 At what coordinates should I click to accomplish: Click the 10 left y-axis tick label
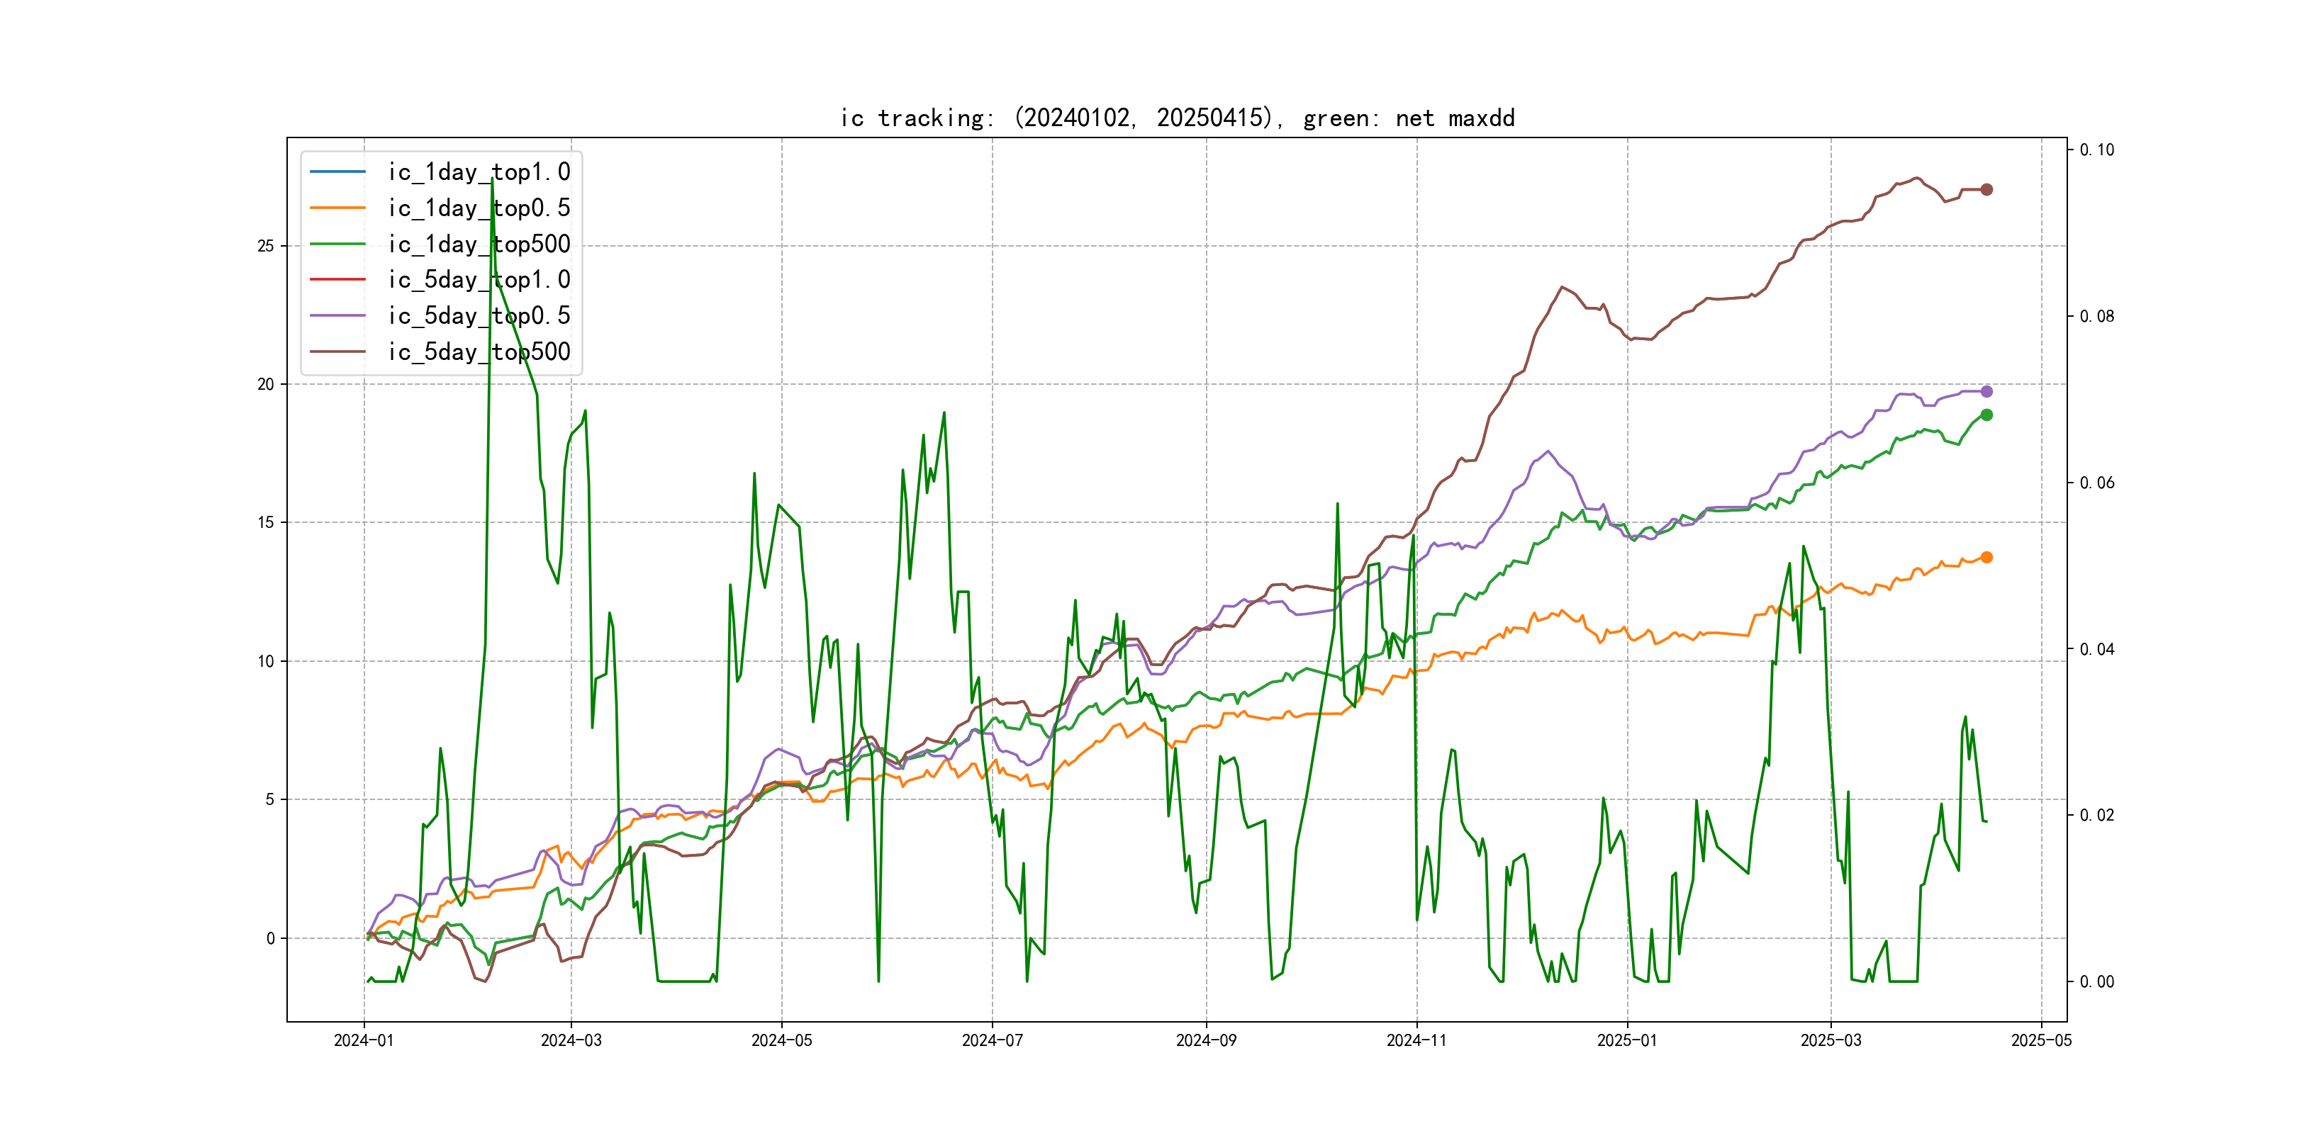tap(266, 661)
